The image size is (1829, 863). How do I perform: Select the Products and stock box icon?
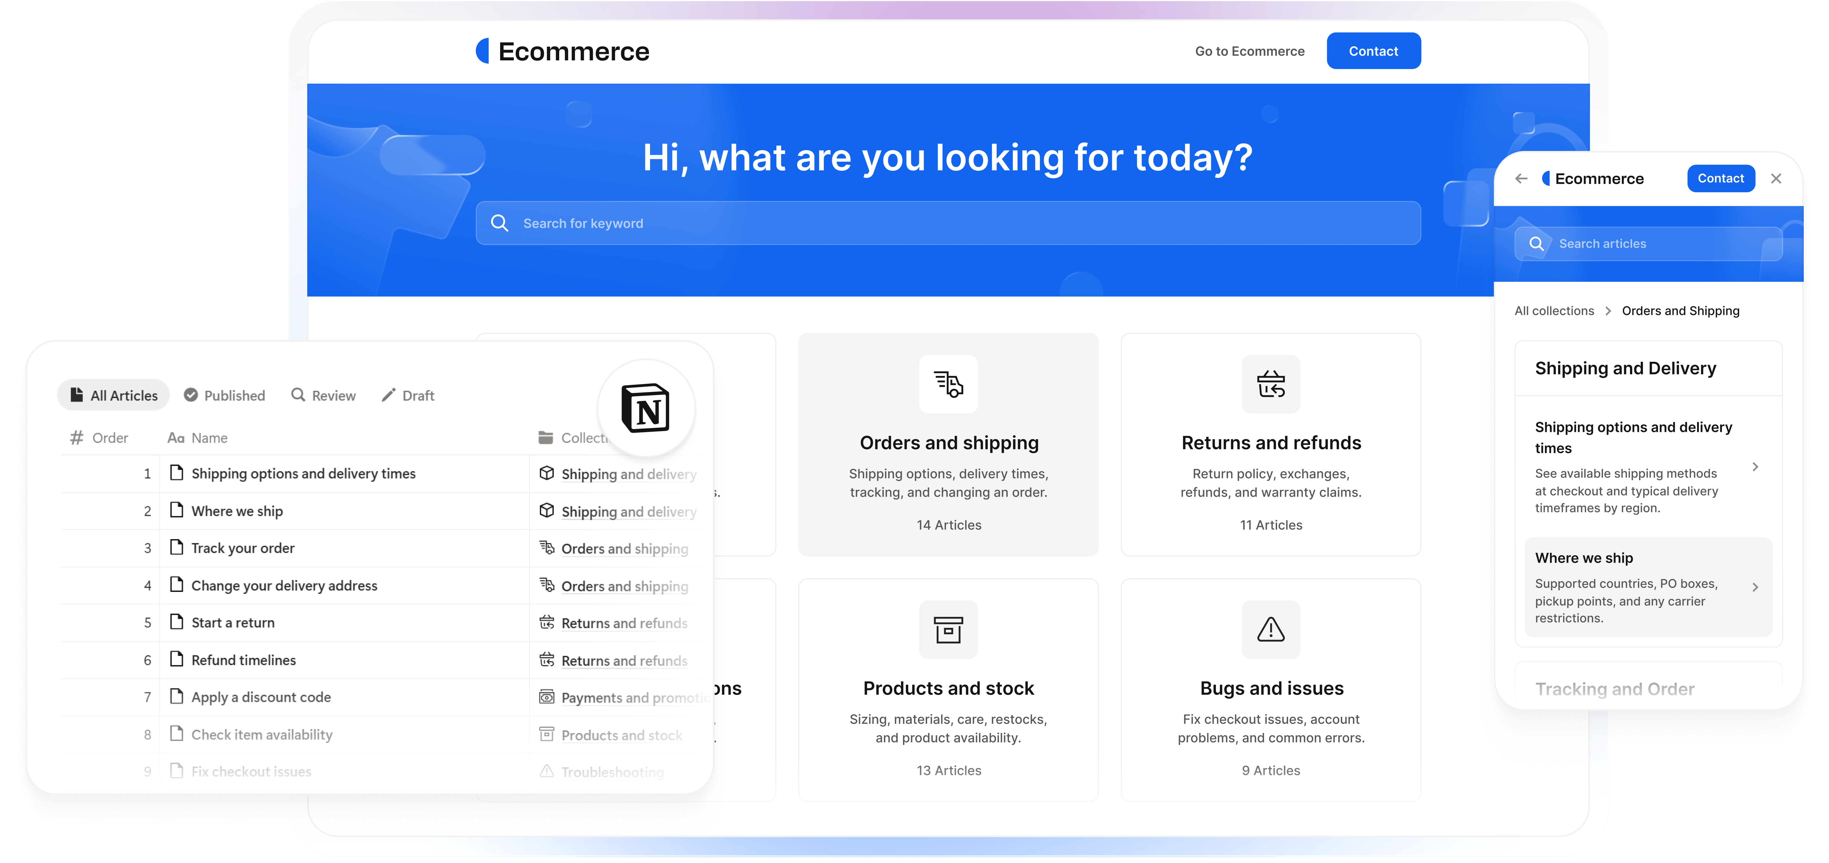[x=948, y=629]
